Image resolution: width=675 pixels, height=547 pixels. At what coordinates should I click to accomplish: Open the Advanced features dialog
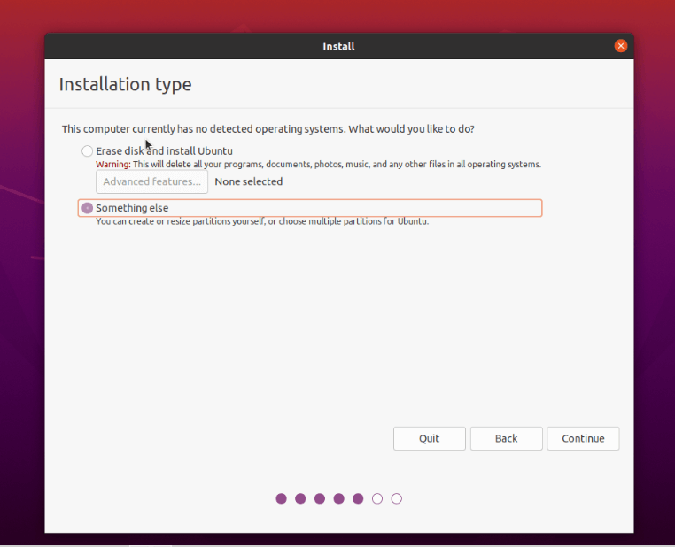151,181
